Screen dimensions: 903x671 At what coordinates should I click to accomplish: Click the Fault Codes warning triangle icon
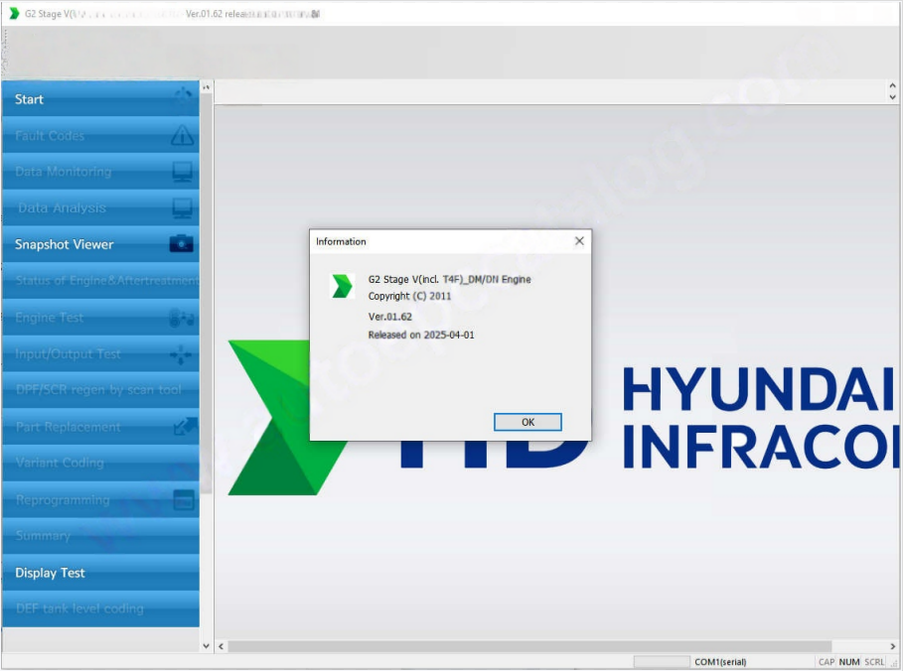[x=182, y=135]
